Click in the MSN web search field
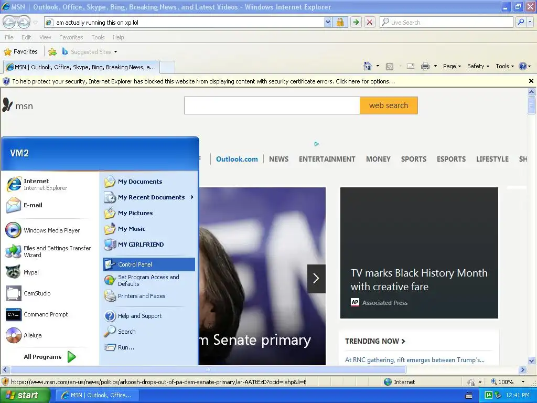Screen dimensions: 537x403 pyautogui.click(x=272, y=105)
